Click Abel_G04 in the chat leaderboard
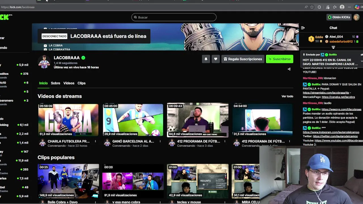363x204 pixels. pyautogui.click(x=336, y=37)
